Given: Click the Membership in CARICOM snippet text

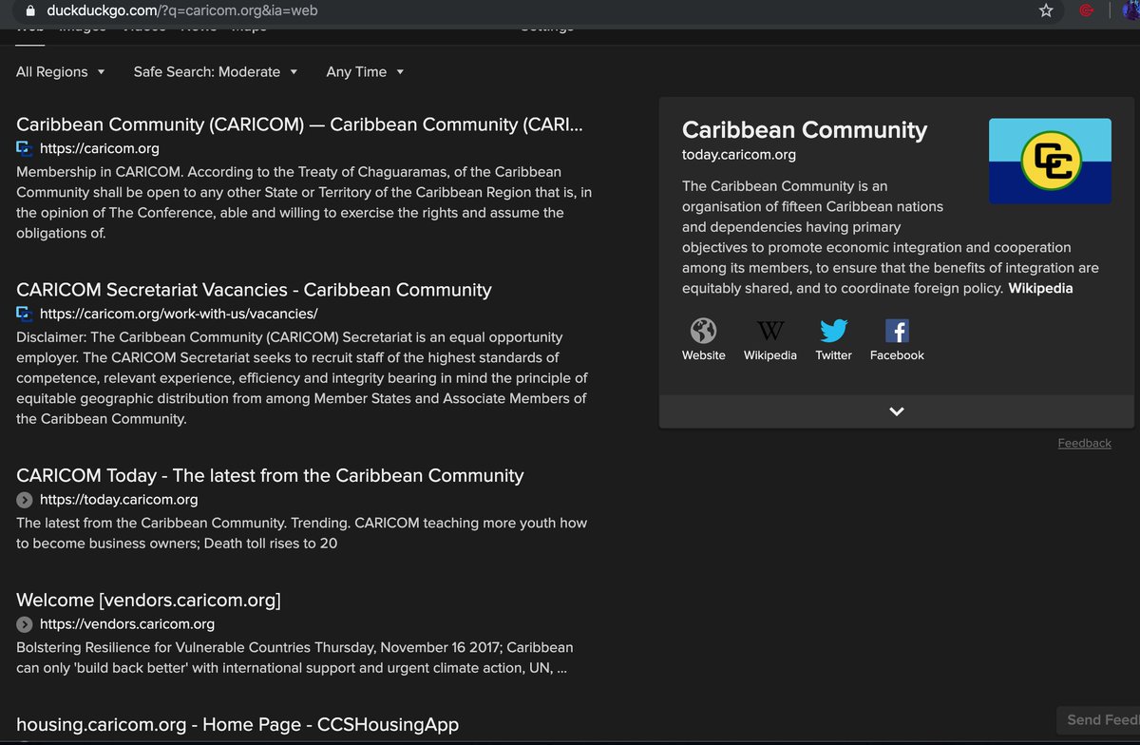Looking at the screenshot, I should point(304,202).
